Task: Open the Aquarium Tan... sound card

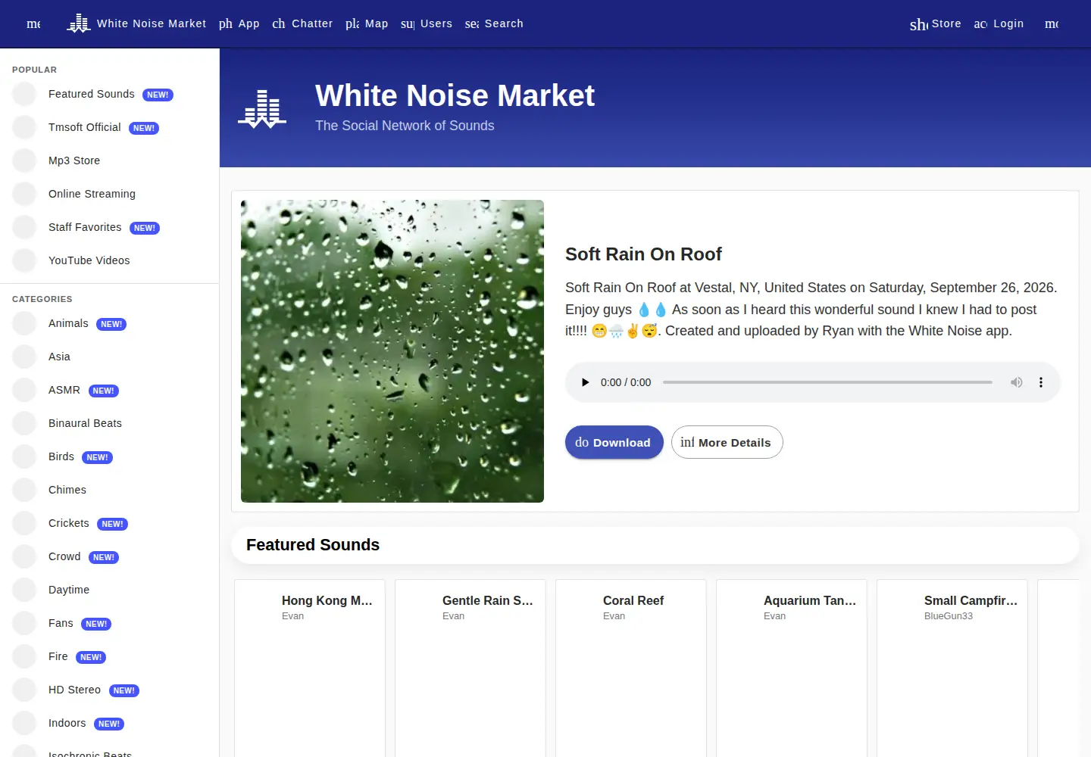Action: click(792, 668)
